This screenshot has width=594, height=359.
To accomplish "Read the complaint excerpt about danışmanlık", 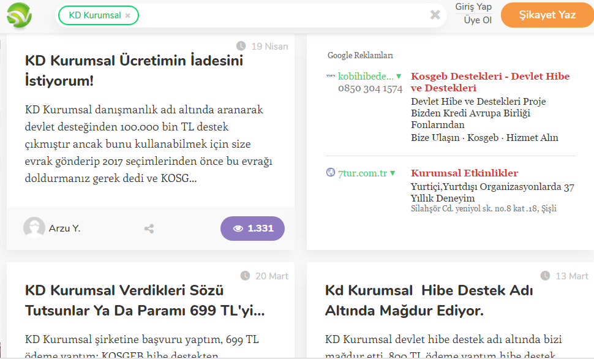I will (x=148, y=144).
